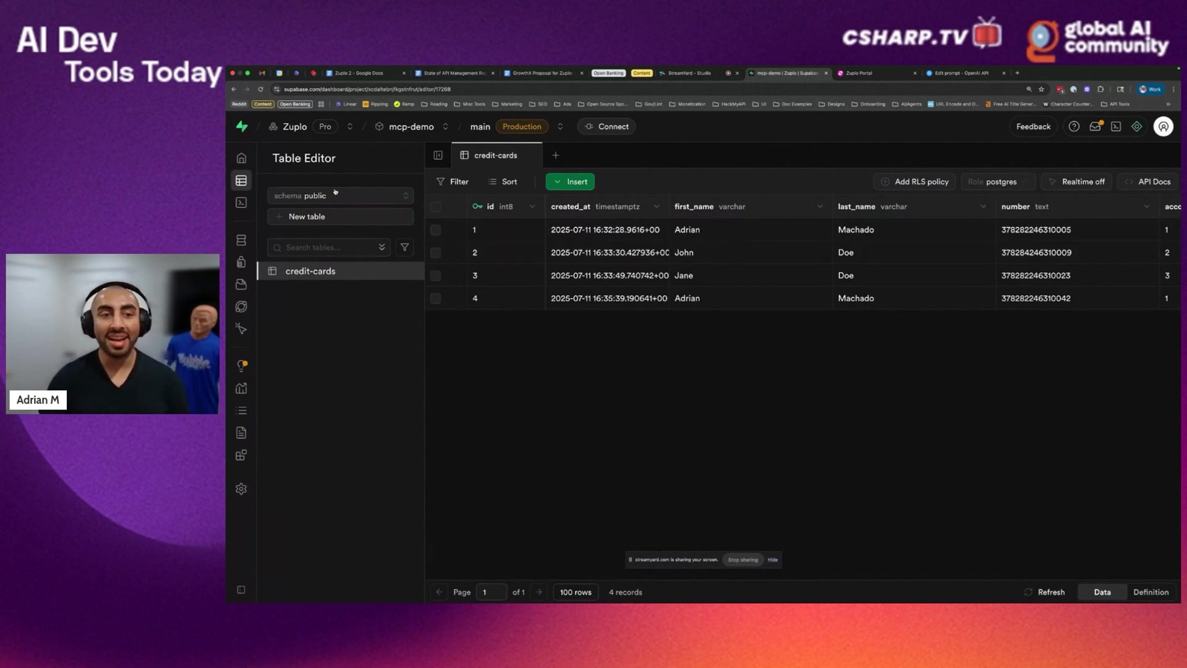Image resolution: width=1187 pixels, height=668 pixels.
Task: Open the Authentication sidebar icon
Action: 241,262
